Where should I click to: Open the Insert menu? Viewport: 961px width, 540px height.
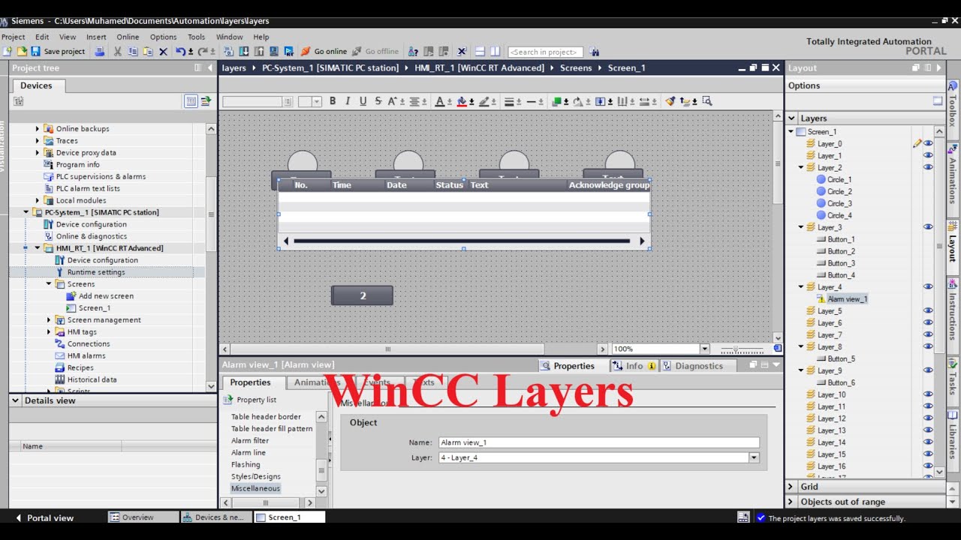96,37
